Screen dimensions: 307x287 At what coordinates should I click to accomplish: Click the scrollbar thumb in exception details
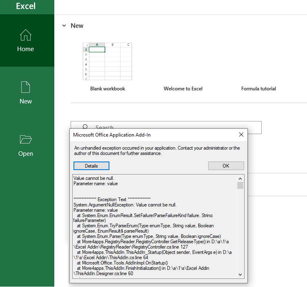coord(240,185)
